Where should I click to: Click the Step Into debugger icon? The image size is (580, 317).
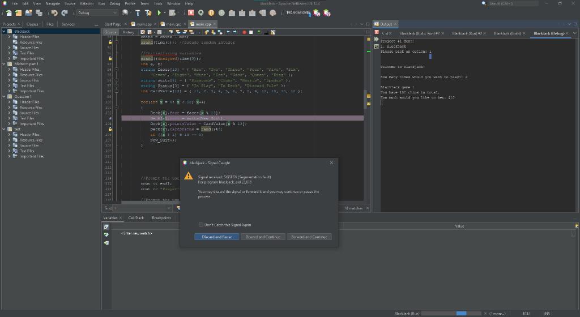click(242, 13)
